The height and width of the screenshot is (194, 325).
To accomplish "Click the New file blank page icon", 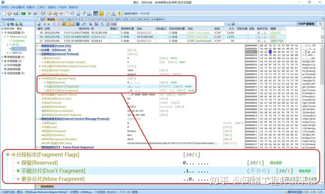I will (3, 13).
